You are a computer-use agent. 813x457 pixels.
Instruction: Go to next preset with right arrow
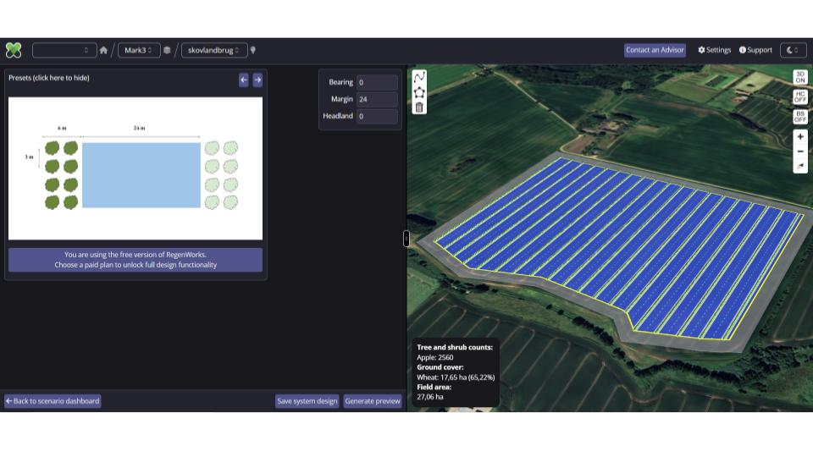coord(257,80)
